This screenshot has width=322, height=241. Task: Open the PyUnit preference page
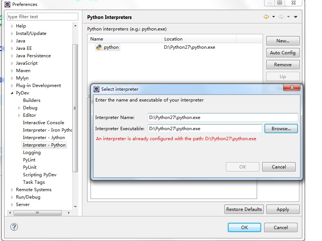(30, 167)
